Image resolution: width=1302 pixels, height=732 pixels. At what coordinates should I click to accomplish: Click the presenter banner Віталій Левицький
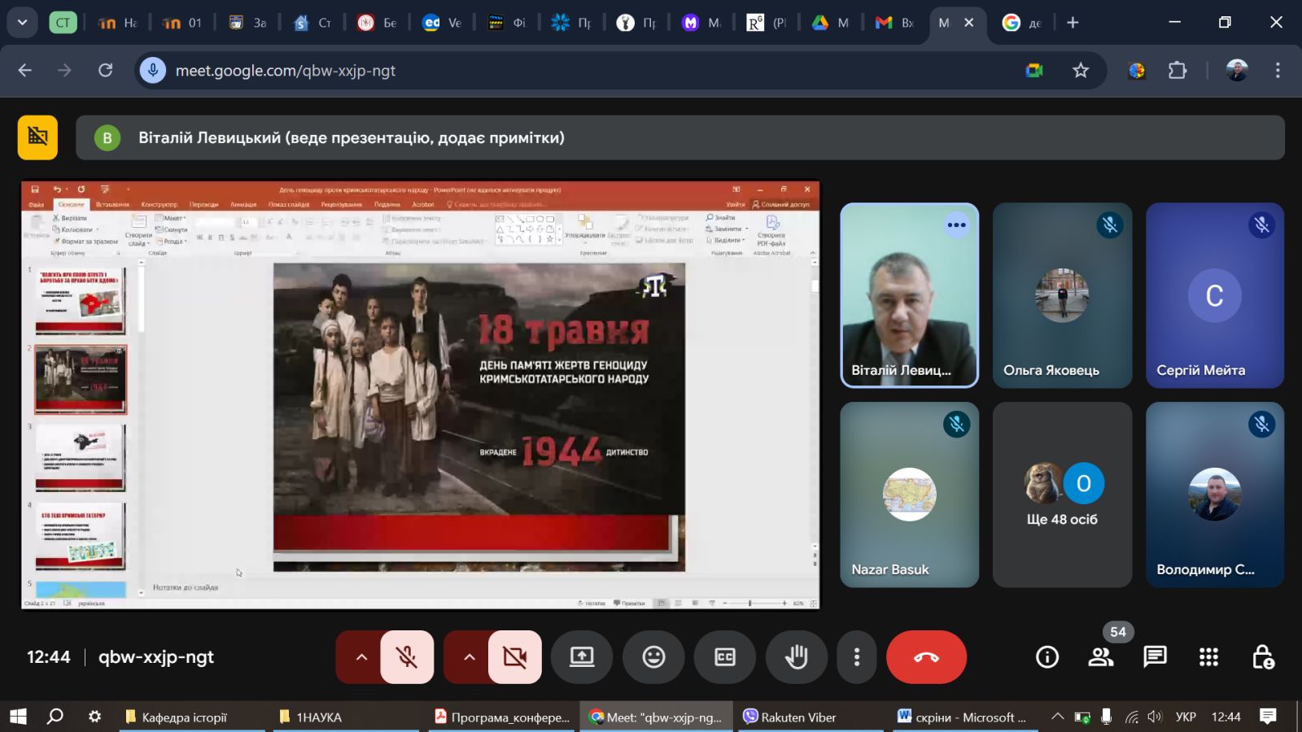680,137
